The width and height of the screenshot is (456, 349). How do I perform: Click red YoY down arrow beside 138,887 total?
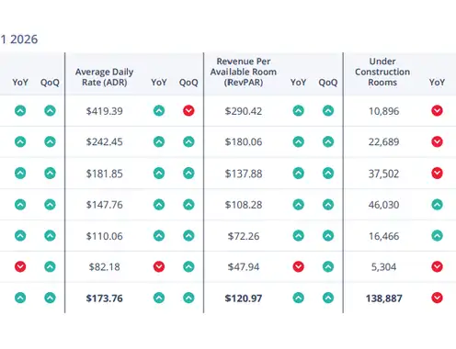coord(437,298)
